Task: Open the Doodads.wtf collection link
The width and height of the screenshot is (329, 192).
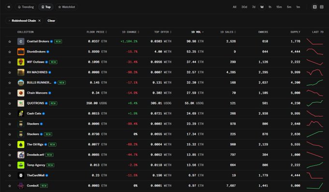Action: pyautogui.click(x=35, y=155)
